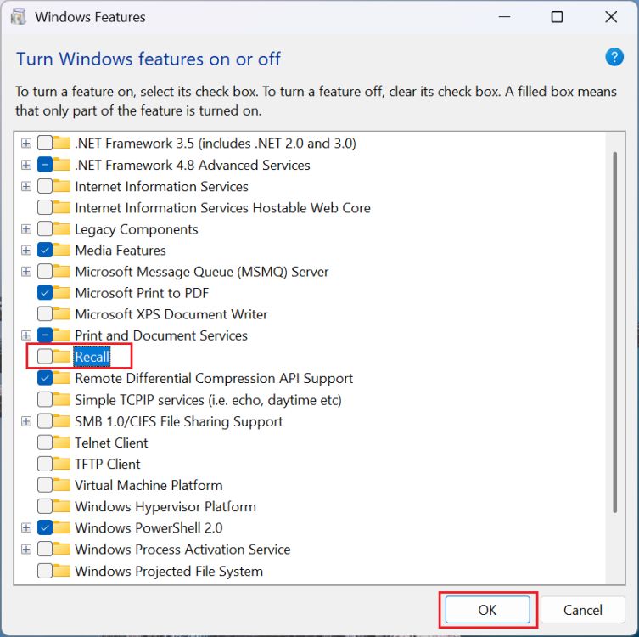Viewport: 639px width, 637px height.
Task: Check the Legacy Components box
Action: point(45,228)
